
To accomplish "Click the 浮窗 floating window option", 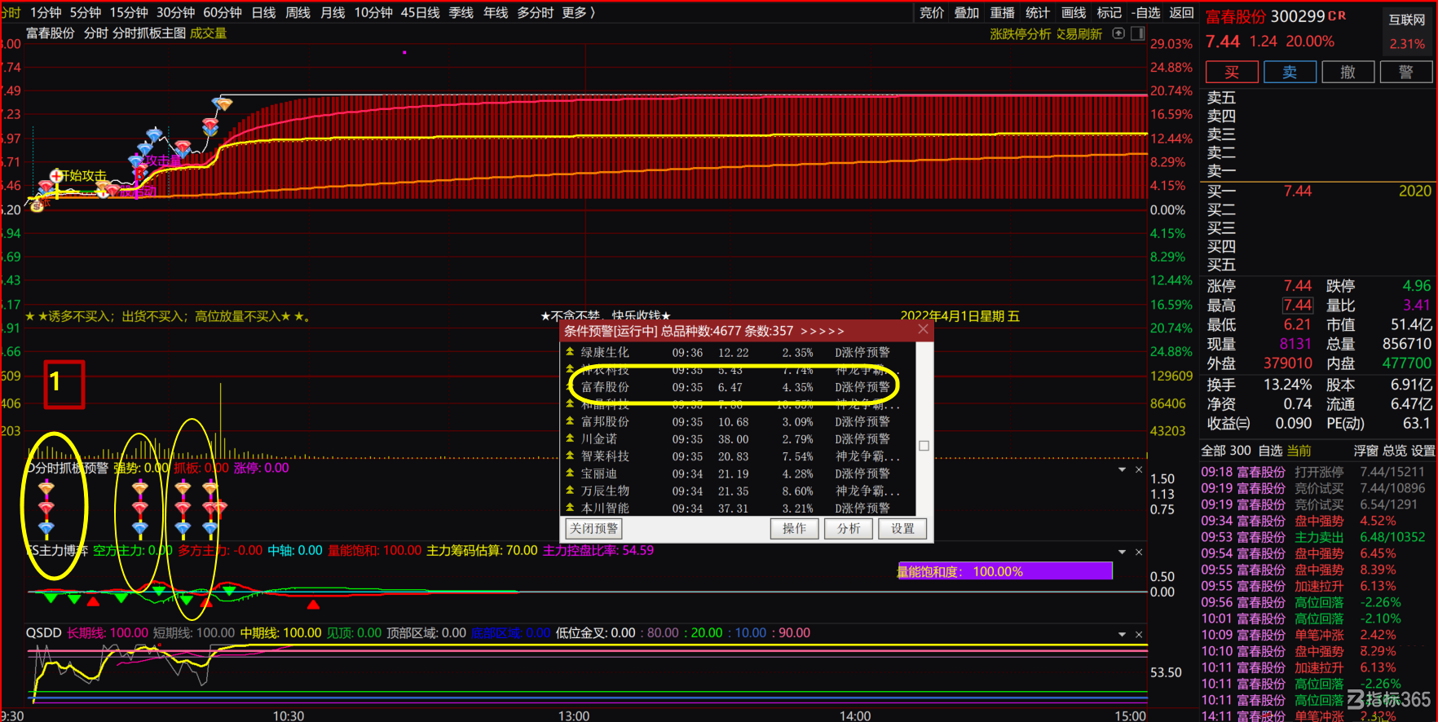I will (1366, 451).
